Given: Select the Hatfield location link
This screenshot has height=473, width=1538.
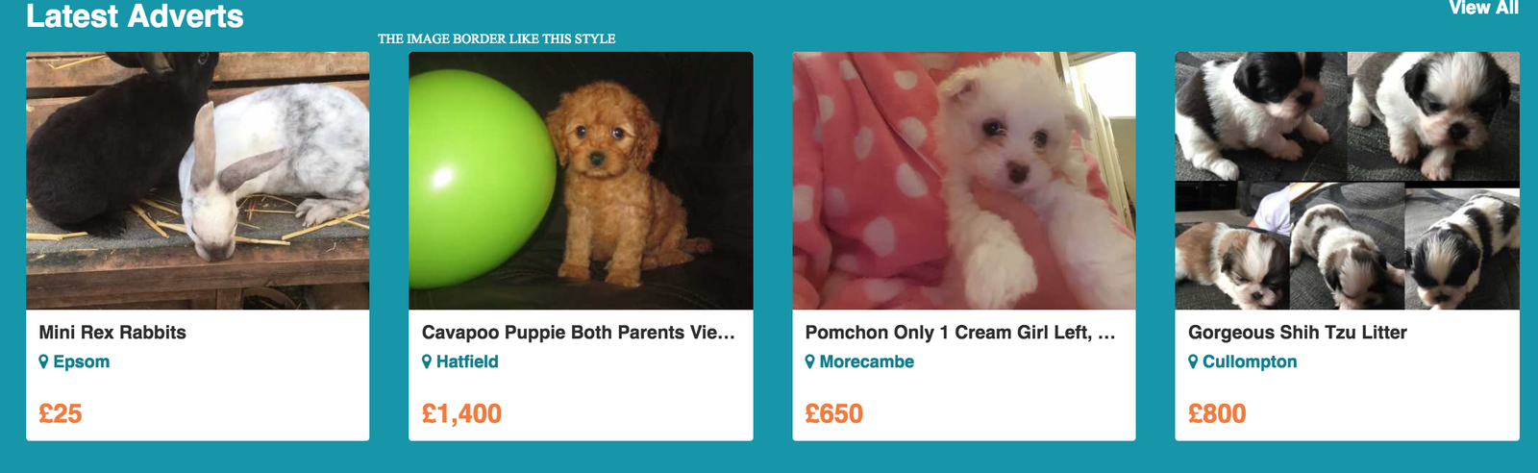Looking at the screenshot, I should [x=467, y=361].
